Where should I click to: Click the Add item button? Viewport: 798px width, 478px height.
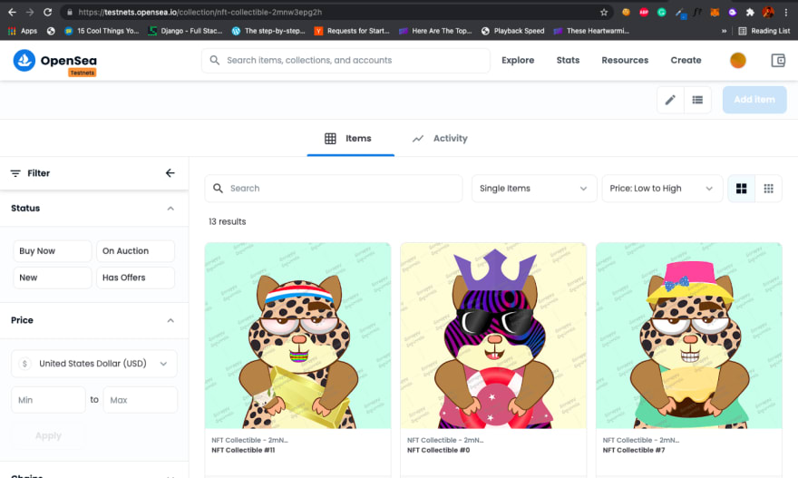pyautogui.click(x=754, y=100)
